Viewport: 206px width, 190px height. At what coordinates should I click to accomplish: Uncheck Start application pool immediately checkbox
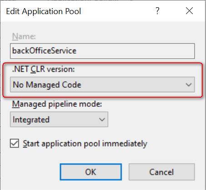pos(15,143)
